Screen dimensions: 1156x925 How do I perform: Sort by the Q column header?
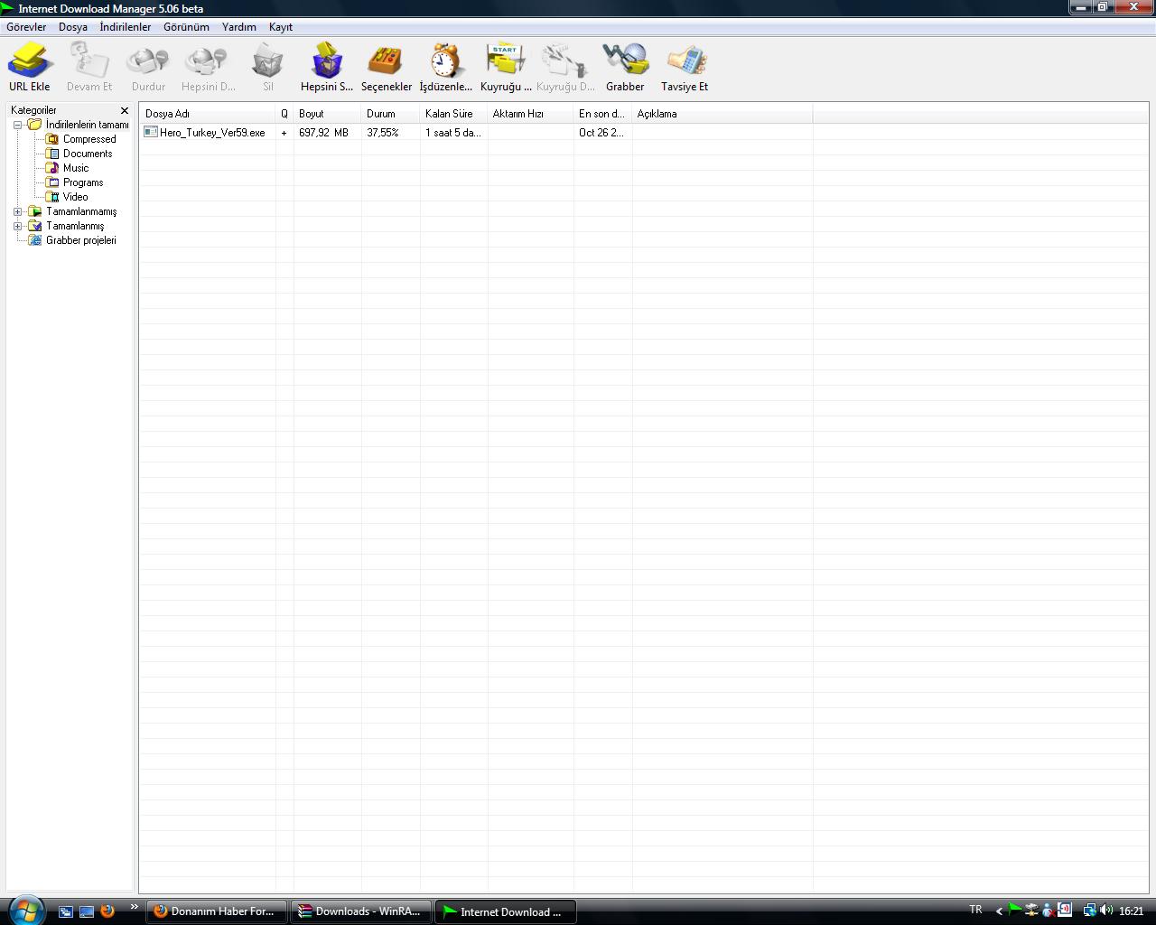[x=284, y=114]
